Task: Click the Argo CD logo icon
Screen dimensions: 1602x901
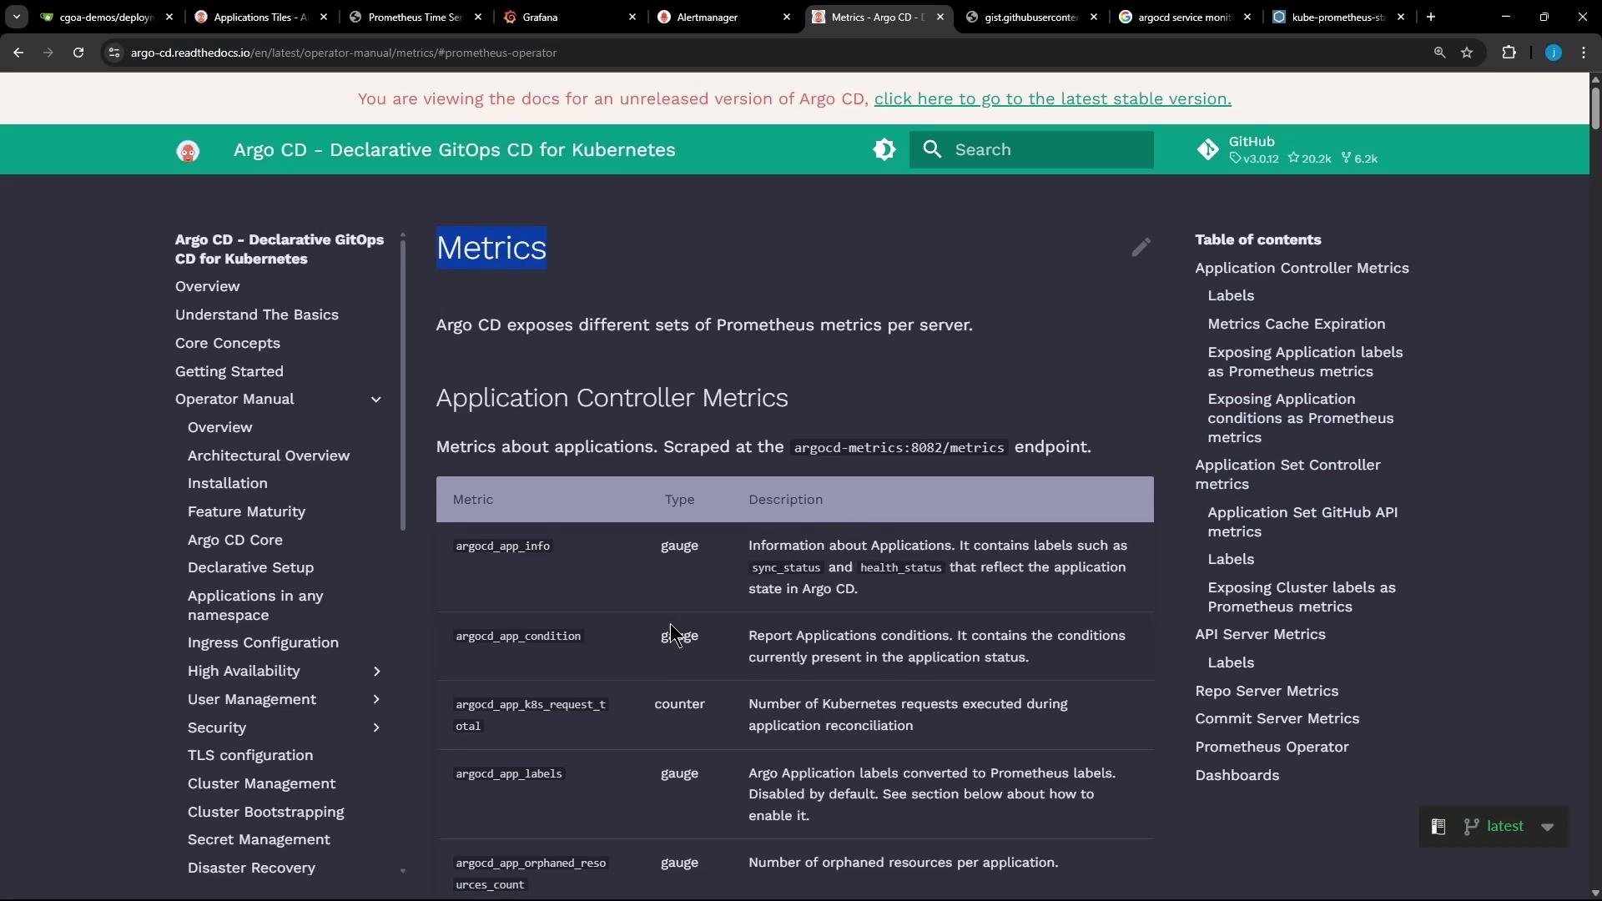Action: [188, 151]
